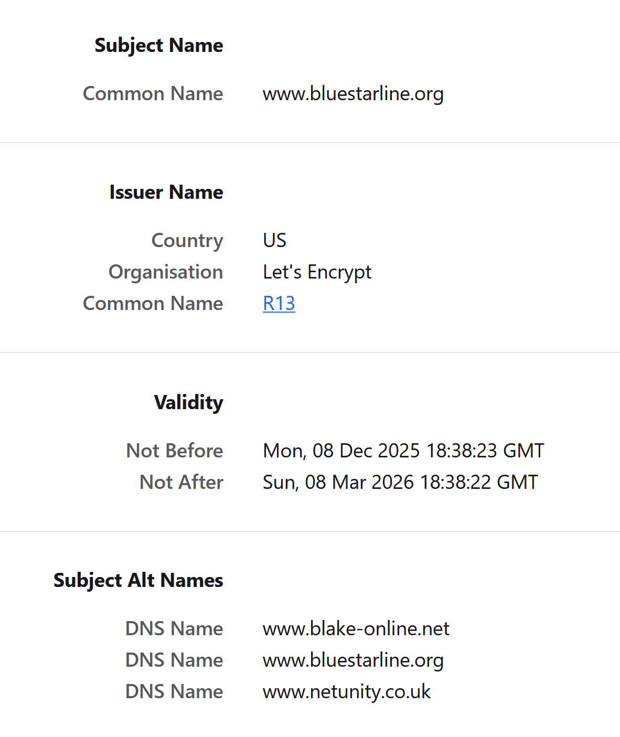Screen dimensions: 620x737
Task: Click the Organisation label
Action: coord(165,272)
